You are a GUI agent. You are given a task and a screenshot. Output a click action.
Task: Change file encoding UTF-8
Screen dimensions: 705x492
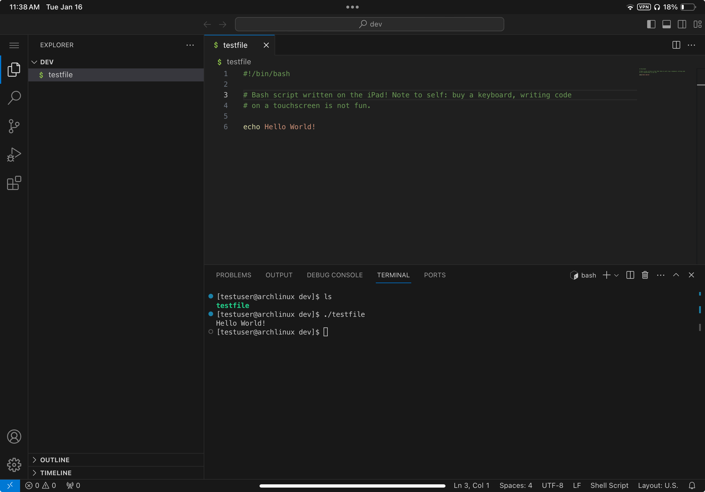coord(552,485)
